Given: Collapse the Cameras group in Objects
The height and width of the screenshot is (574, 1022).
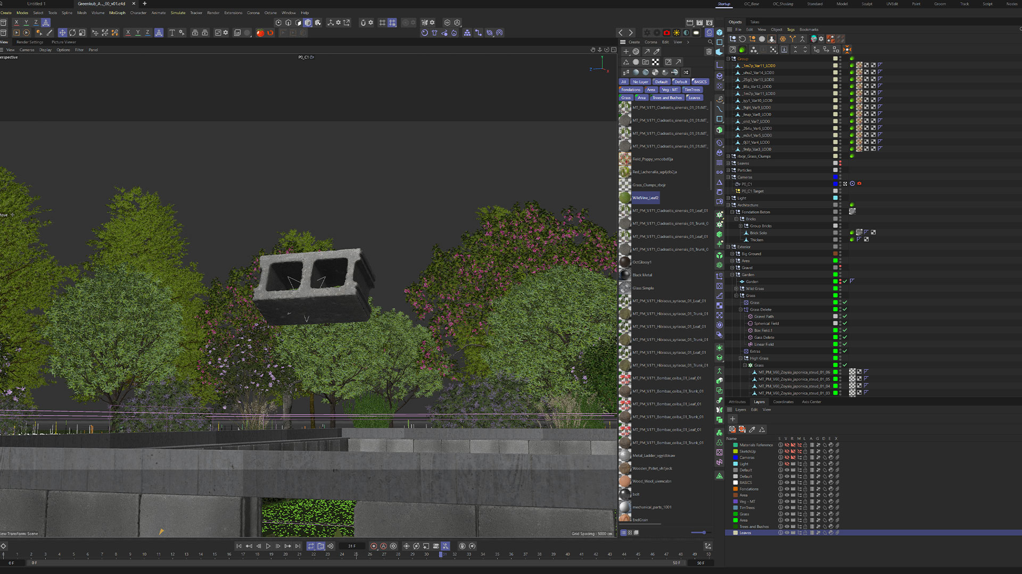Looking at the screenshot, I should pyautogui.click(x=728, y=177).
